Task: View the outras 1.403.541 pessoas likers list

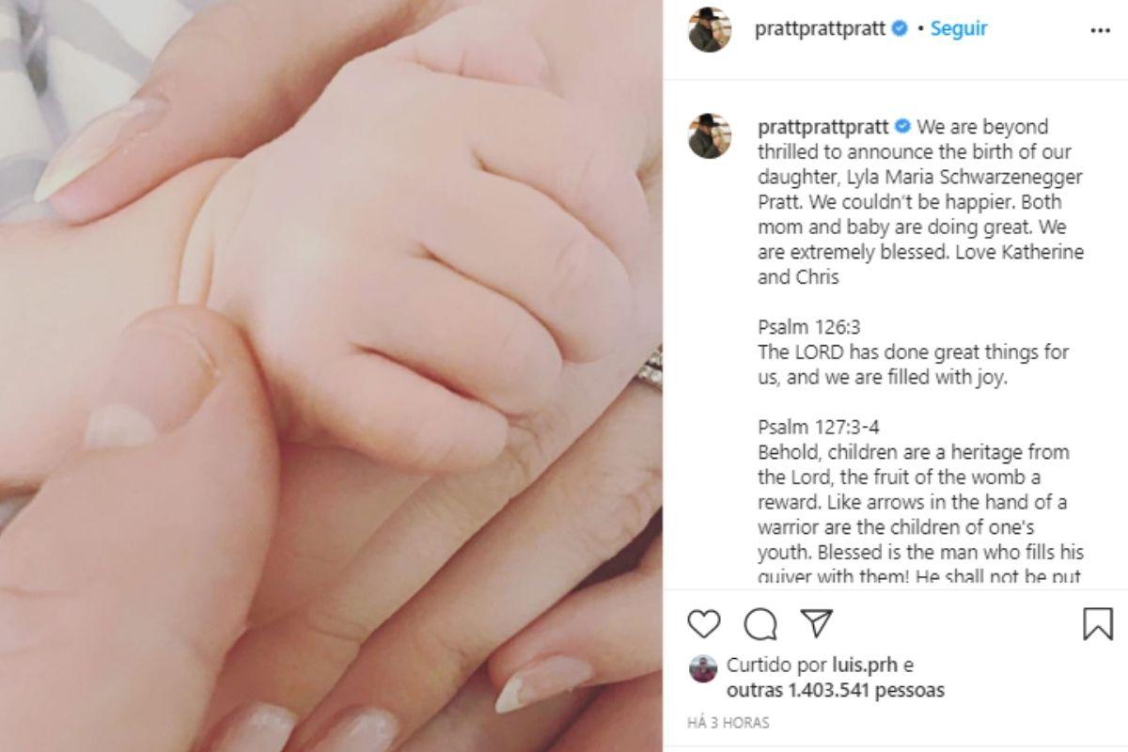Action: pyautogui.click(x=836, y=690)
